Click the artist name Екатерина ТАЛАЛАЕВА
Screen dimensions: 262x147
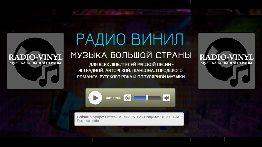pyautogui.click(x=123, y=117)
